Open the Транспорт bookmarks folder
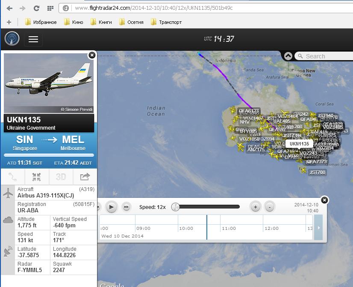Screen dimensions: 353x287 coord(166,22)
